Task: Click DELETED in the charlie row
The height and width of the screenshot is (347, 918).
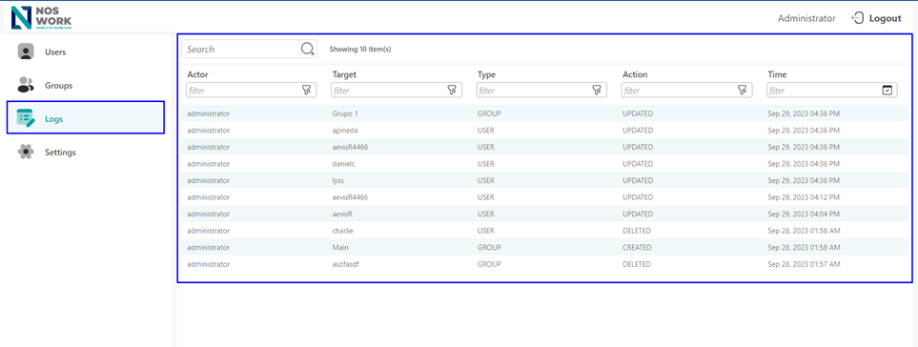Action: coord(637,231)
